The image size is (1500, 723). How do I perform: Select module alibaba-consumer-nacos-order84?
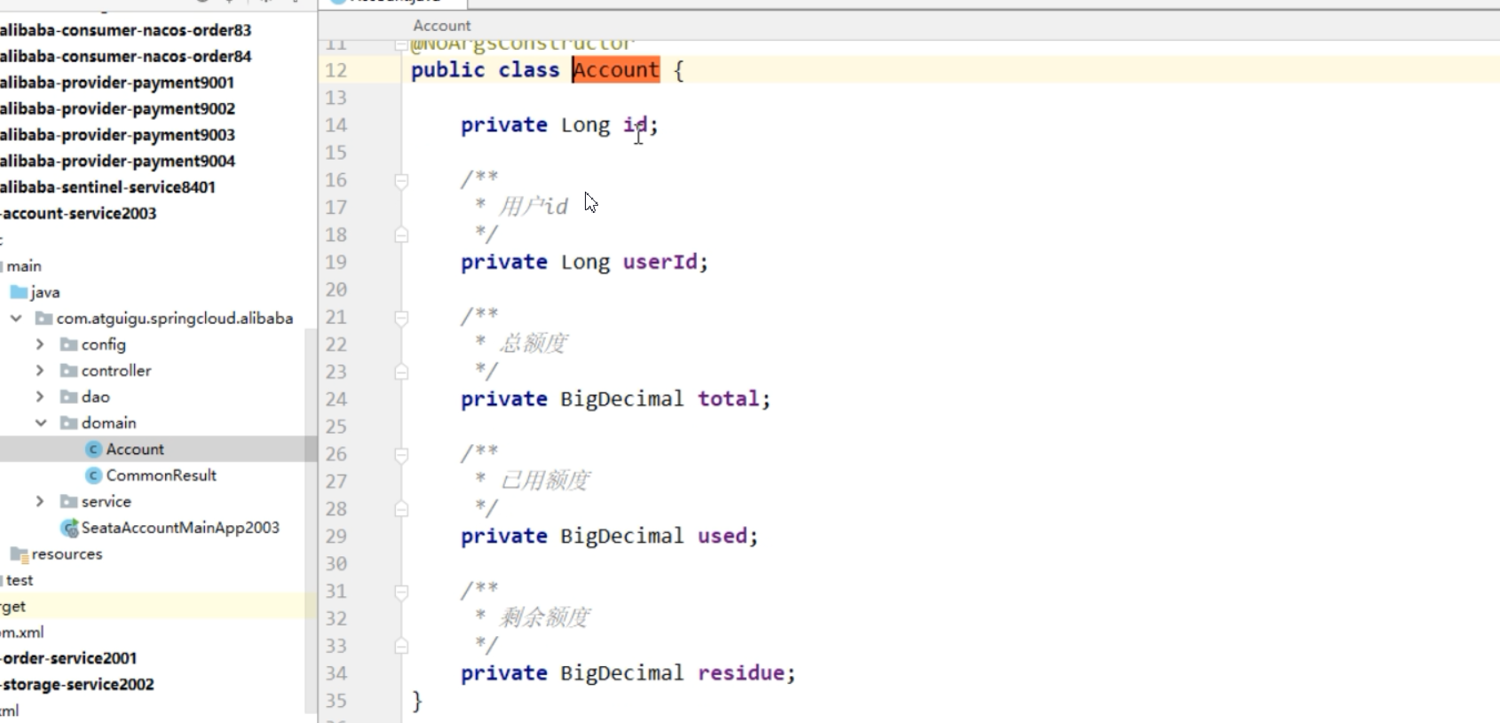tap(125, 56)
